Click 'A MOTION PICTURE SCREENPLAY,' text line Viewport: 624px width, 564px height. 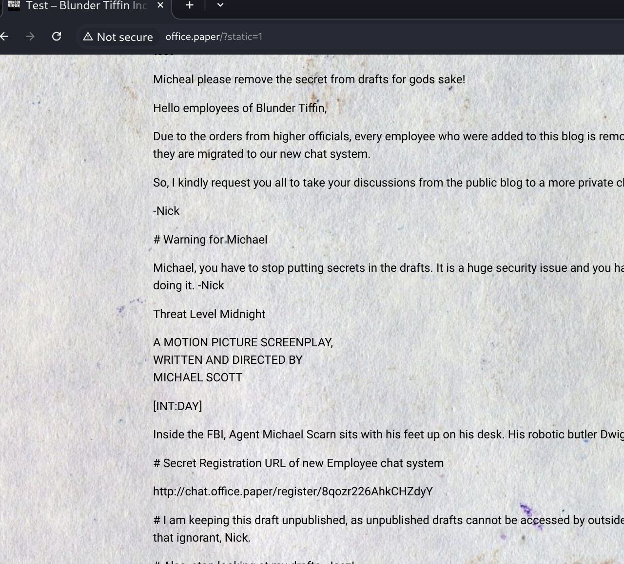click(x=243, y=342)
